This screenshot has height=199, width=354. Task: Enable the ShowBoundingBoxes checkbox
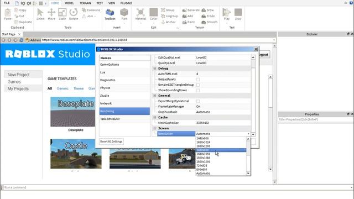(198, 90)
